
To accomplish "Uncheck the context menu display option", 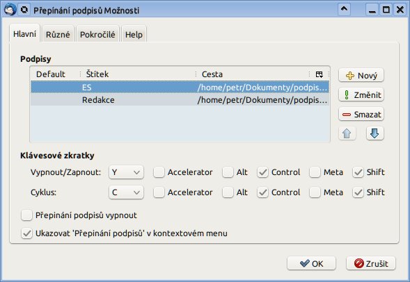I will tap(26, 233).
